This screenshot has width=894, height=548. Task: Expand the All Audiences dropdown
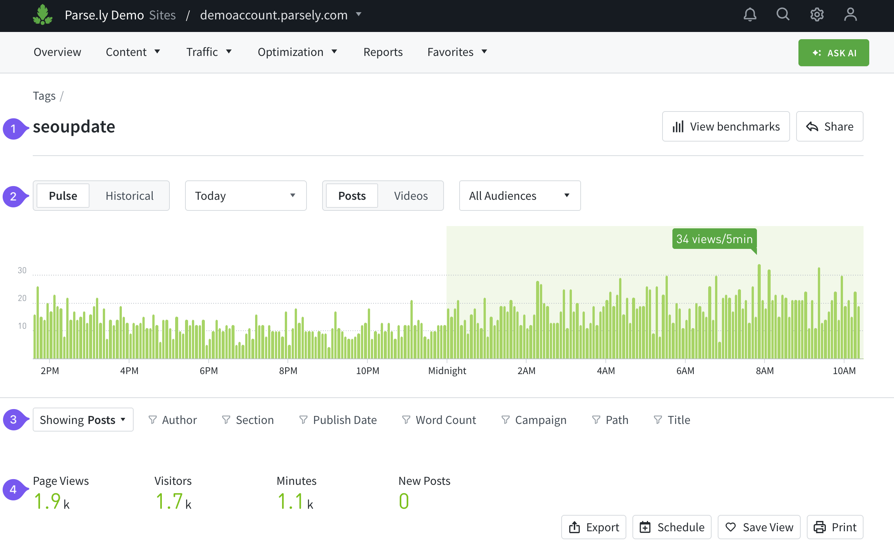(x=519, y=196)
